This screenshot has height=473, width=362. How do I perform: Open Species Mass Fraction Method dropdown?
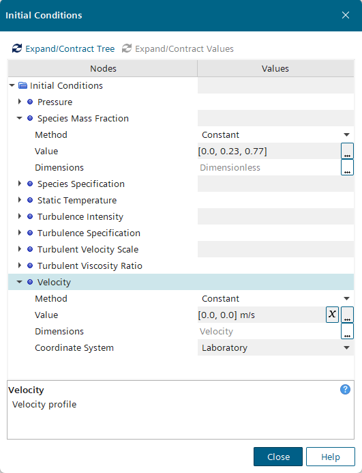(275, 134)
